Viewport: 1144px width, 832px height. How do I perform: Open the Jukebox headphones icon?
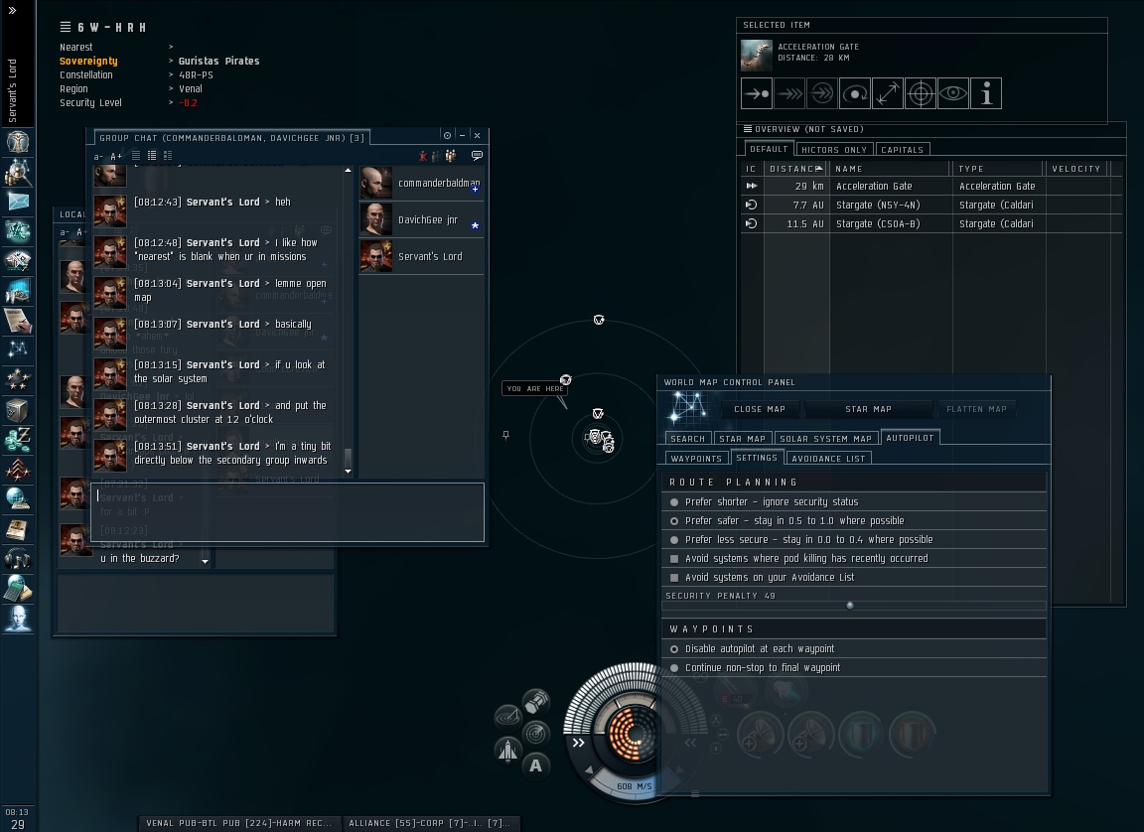click(18, 559)
